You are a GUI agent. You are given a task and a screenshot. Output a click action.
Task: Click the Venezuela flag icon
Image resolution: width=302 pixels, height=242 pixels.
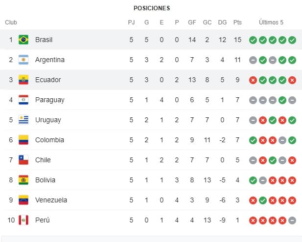point(23,200)
